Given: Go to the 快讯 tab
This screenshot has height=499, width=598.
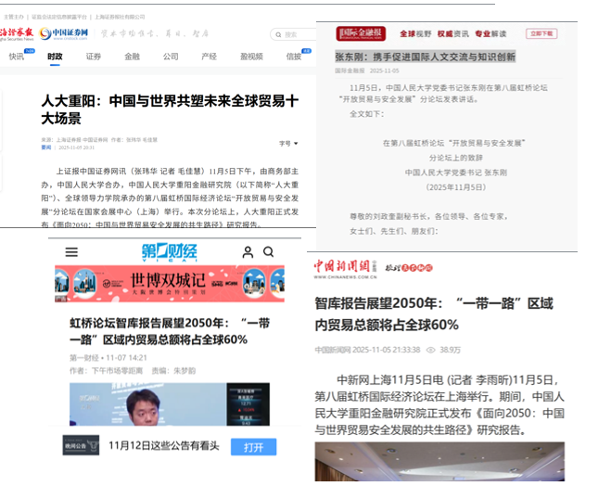Looking at the screenshot, I should [x=17, y=57].
